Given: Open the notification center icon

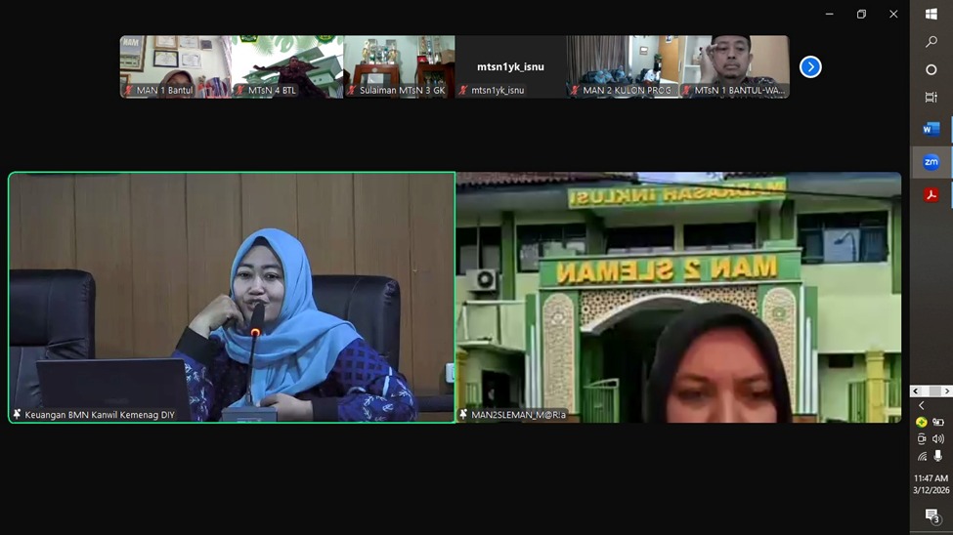Looking at the screenshot, I should [x=931, y=515].
